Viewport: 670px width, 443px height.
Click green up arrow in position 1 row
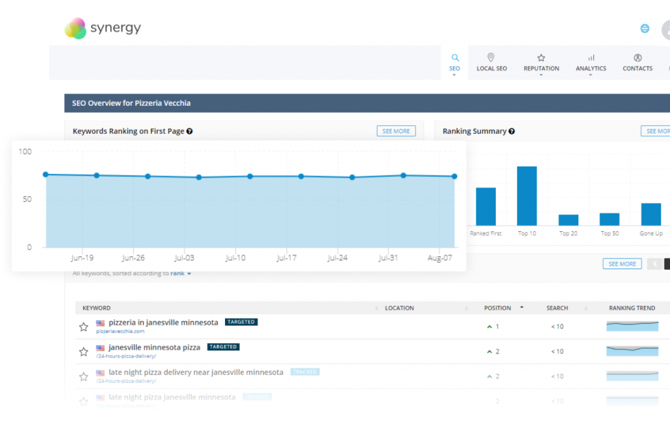489,327
